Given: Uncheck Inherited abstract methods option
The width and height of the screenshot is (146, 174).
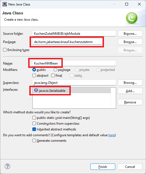Looking at the screenshot, I should [34, 129].
